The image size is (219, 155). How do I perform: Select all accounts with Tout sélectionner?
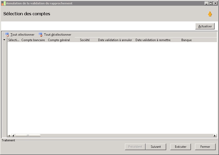click(x=20, y=35)
